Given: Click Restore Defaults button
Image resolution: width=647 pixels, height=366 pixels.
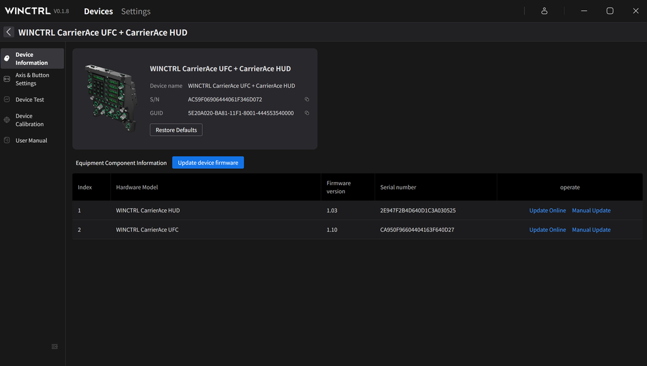Looking at the screenshot, I should (176, 130).
